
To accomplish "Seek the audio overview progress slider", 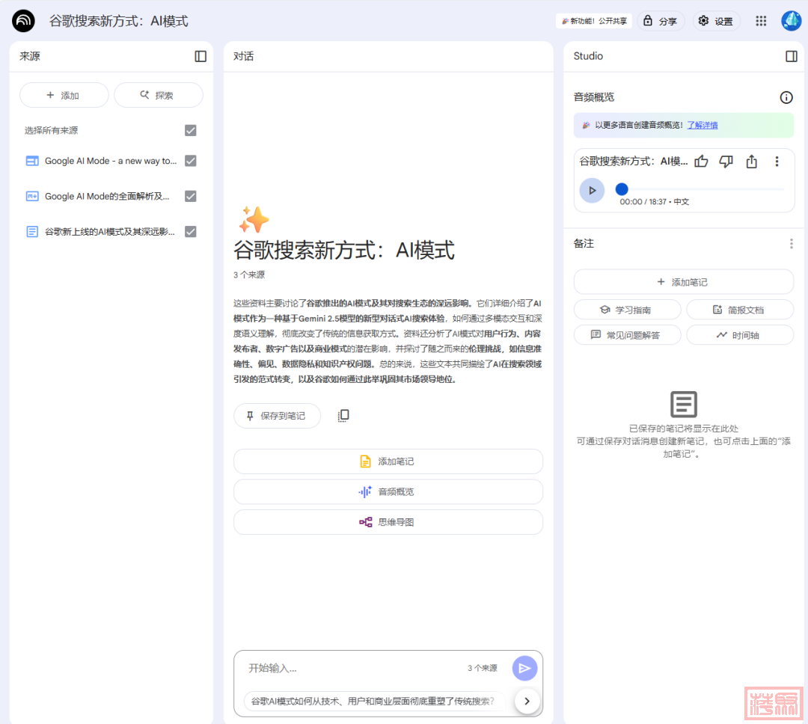I will 701,189.
